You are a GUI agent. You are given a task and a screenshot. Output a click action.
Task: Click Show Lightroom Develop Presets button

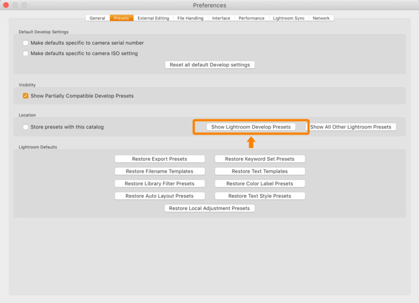pyautogui.click(x=251, y=127)
